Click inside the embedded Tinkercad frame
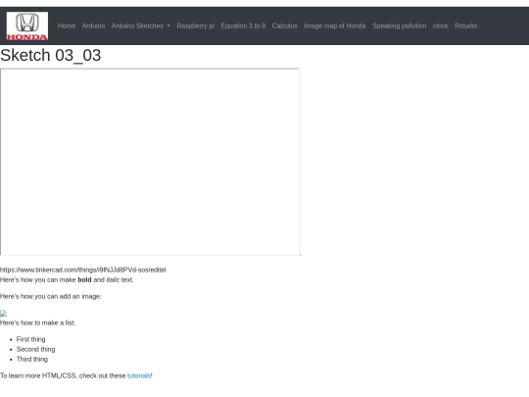The height and width of the screenshot is (397, 529). click(150, 162)
